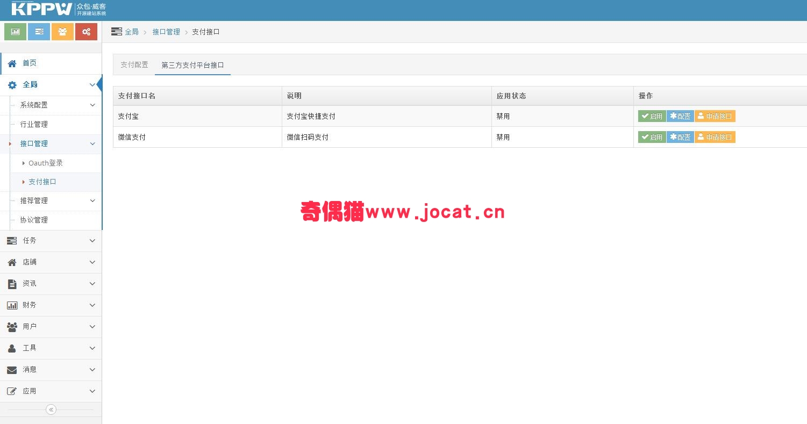Click the blue list shortcut button
Viewport: 807px width, 424px height.
pyautogui.click(x=39, y=32)
